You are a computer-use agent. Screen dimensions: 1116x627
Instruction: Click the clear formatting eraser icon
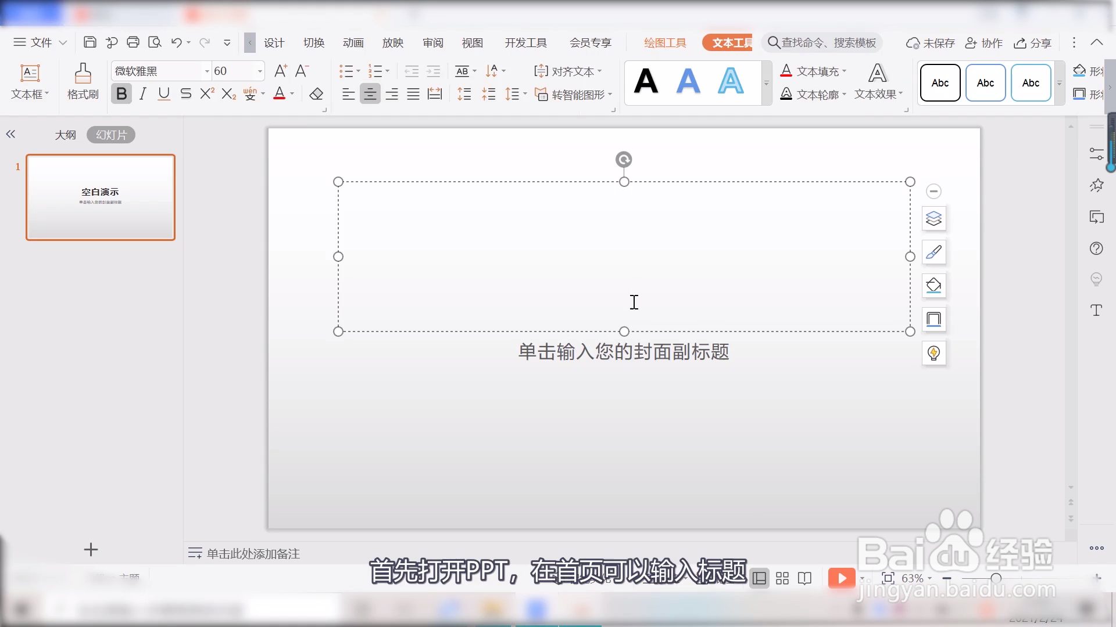coord(316,93)
